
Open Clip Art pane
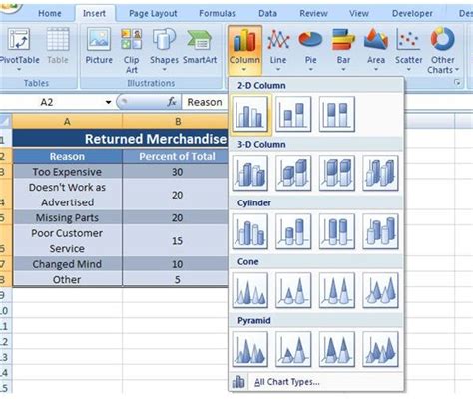coord(132,50)
